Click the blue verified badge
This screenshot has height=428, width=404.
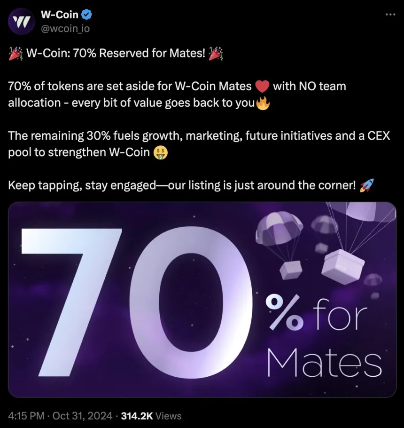coord(87,15)
